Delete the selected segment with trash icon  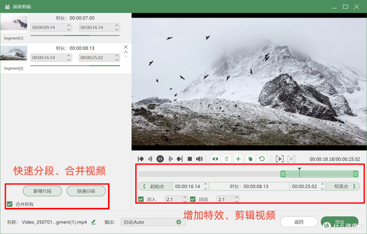click(227, 159)
